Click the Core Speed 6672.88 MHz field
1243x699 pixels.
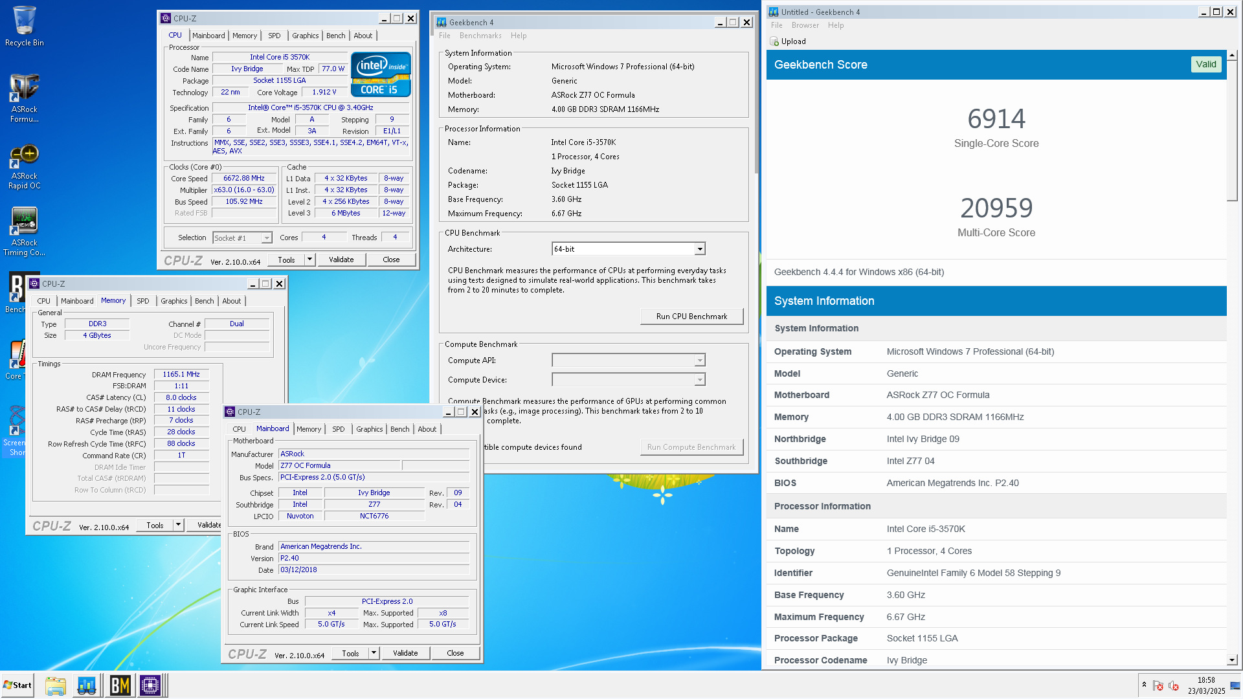point(244,178)
